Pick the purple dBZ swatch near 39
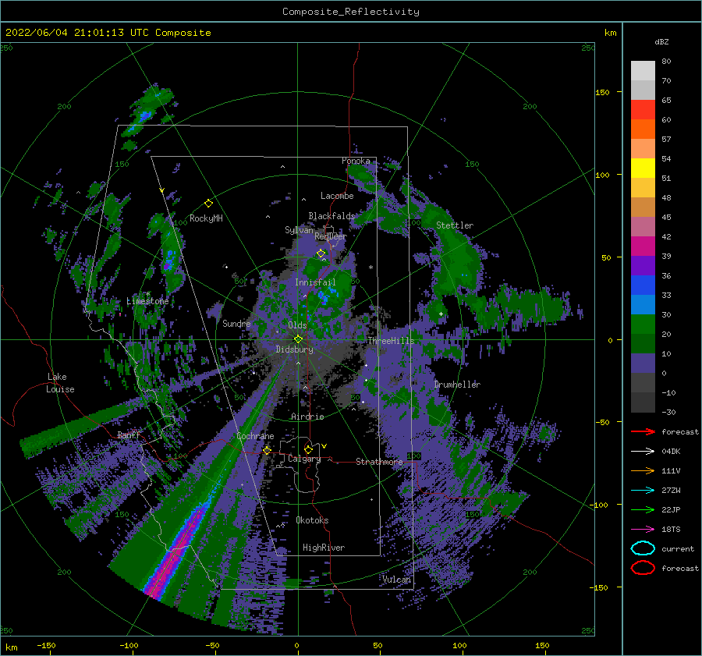 pyautogui.click(x=643, y=266)
